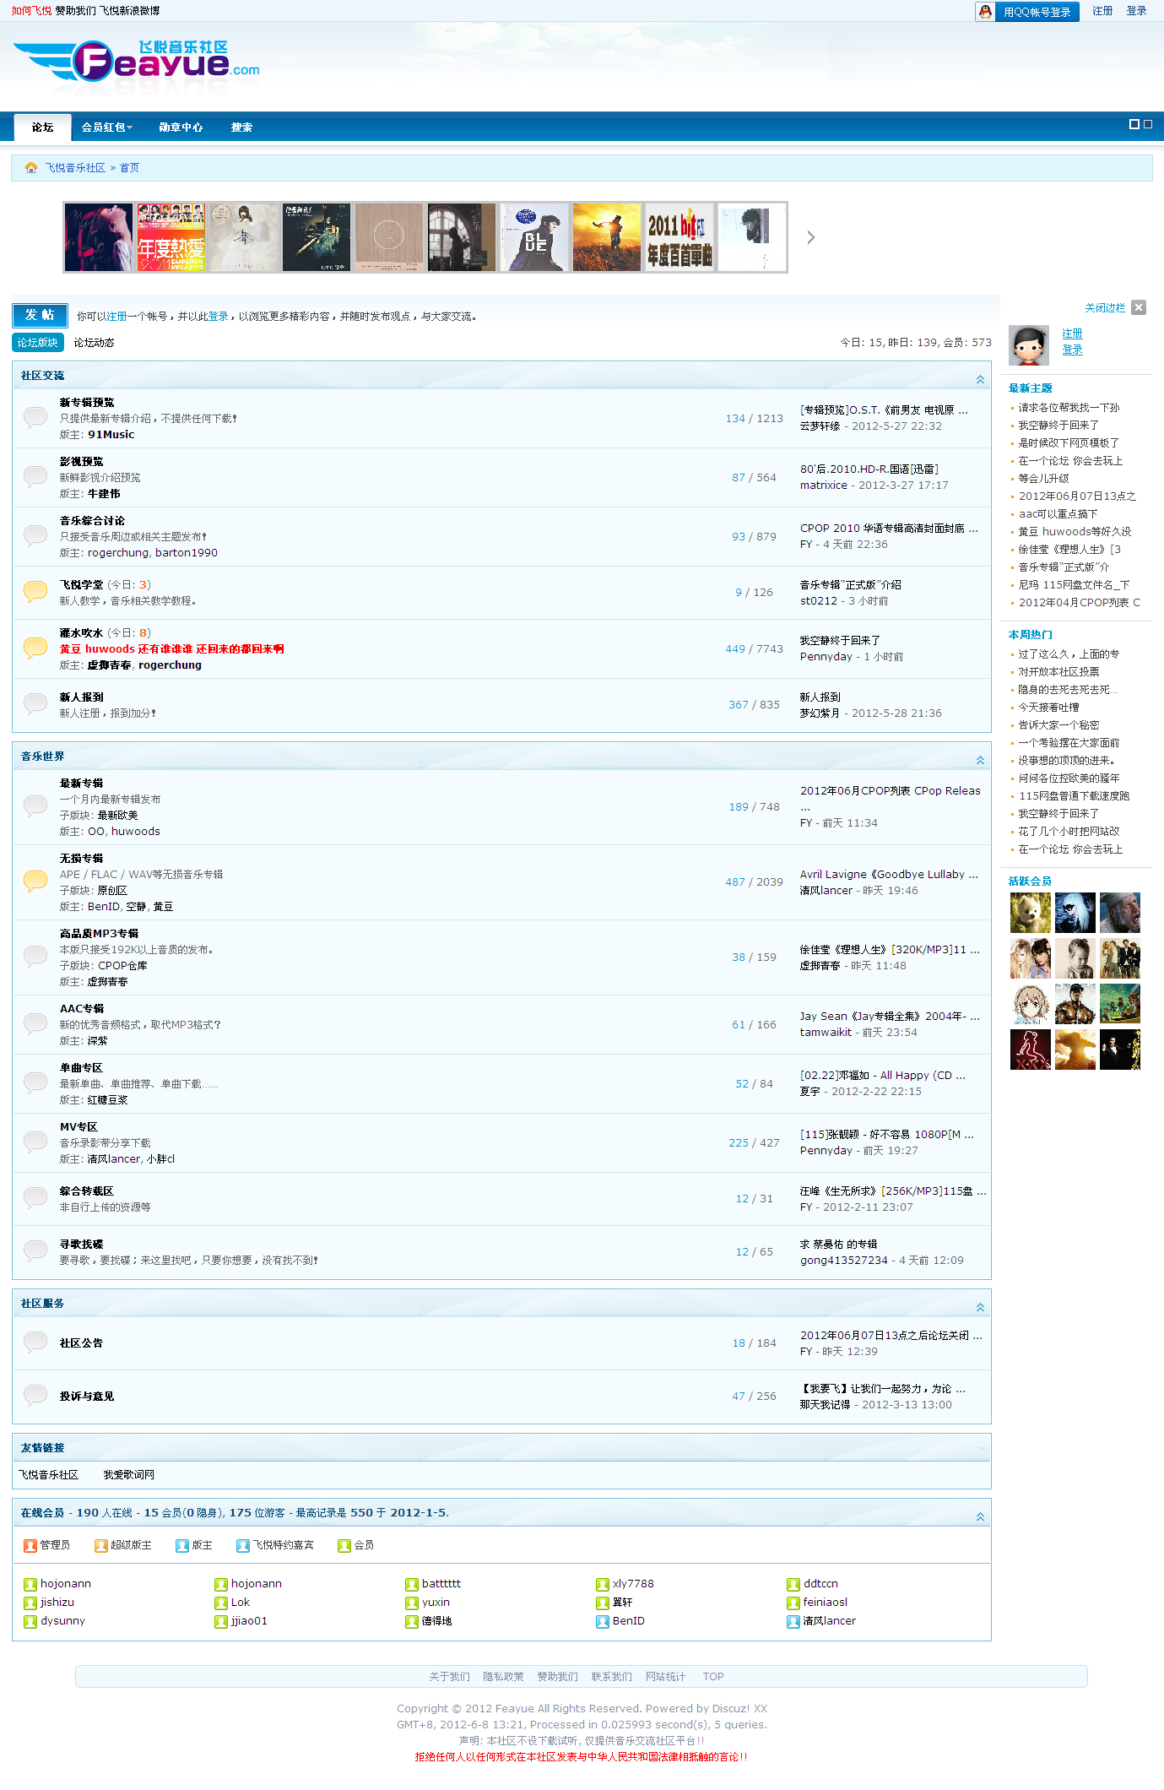Open sidebar topic 我空静终于回来了 under 最新主题
Image resolution: width=1164 pixels, height=1790 pixels.
1058,426
